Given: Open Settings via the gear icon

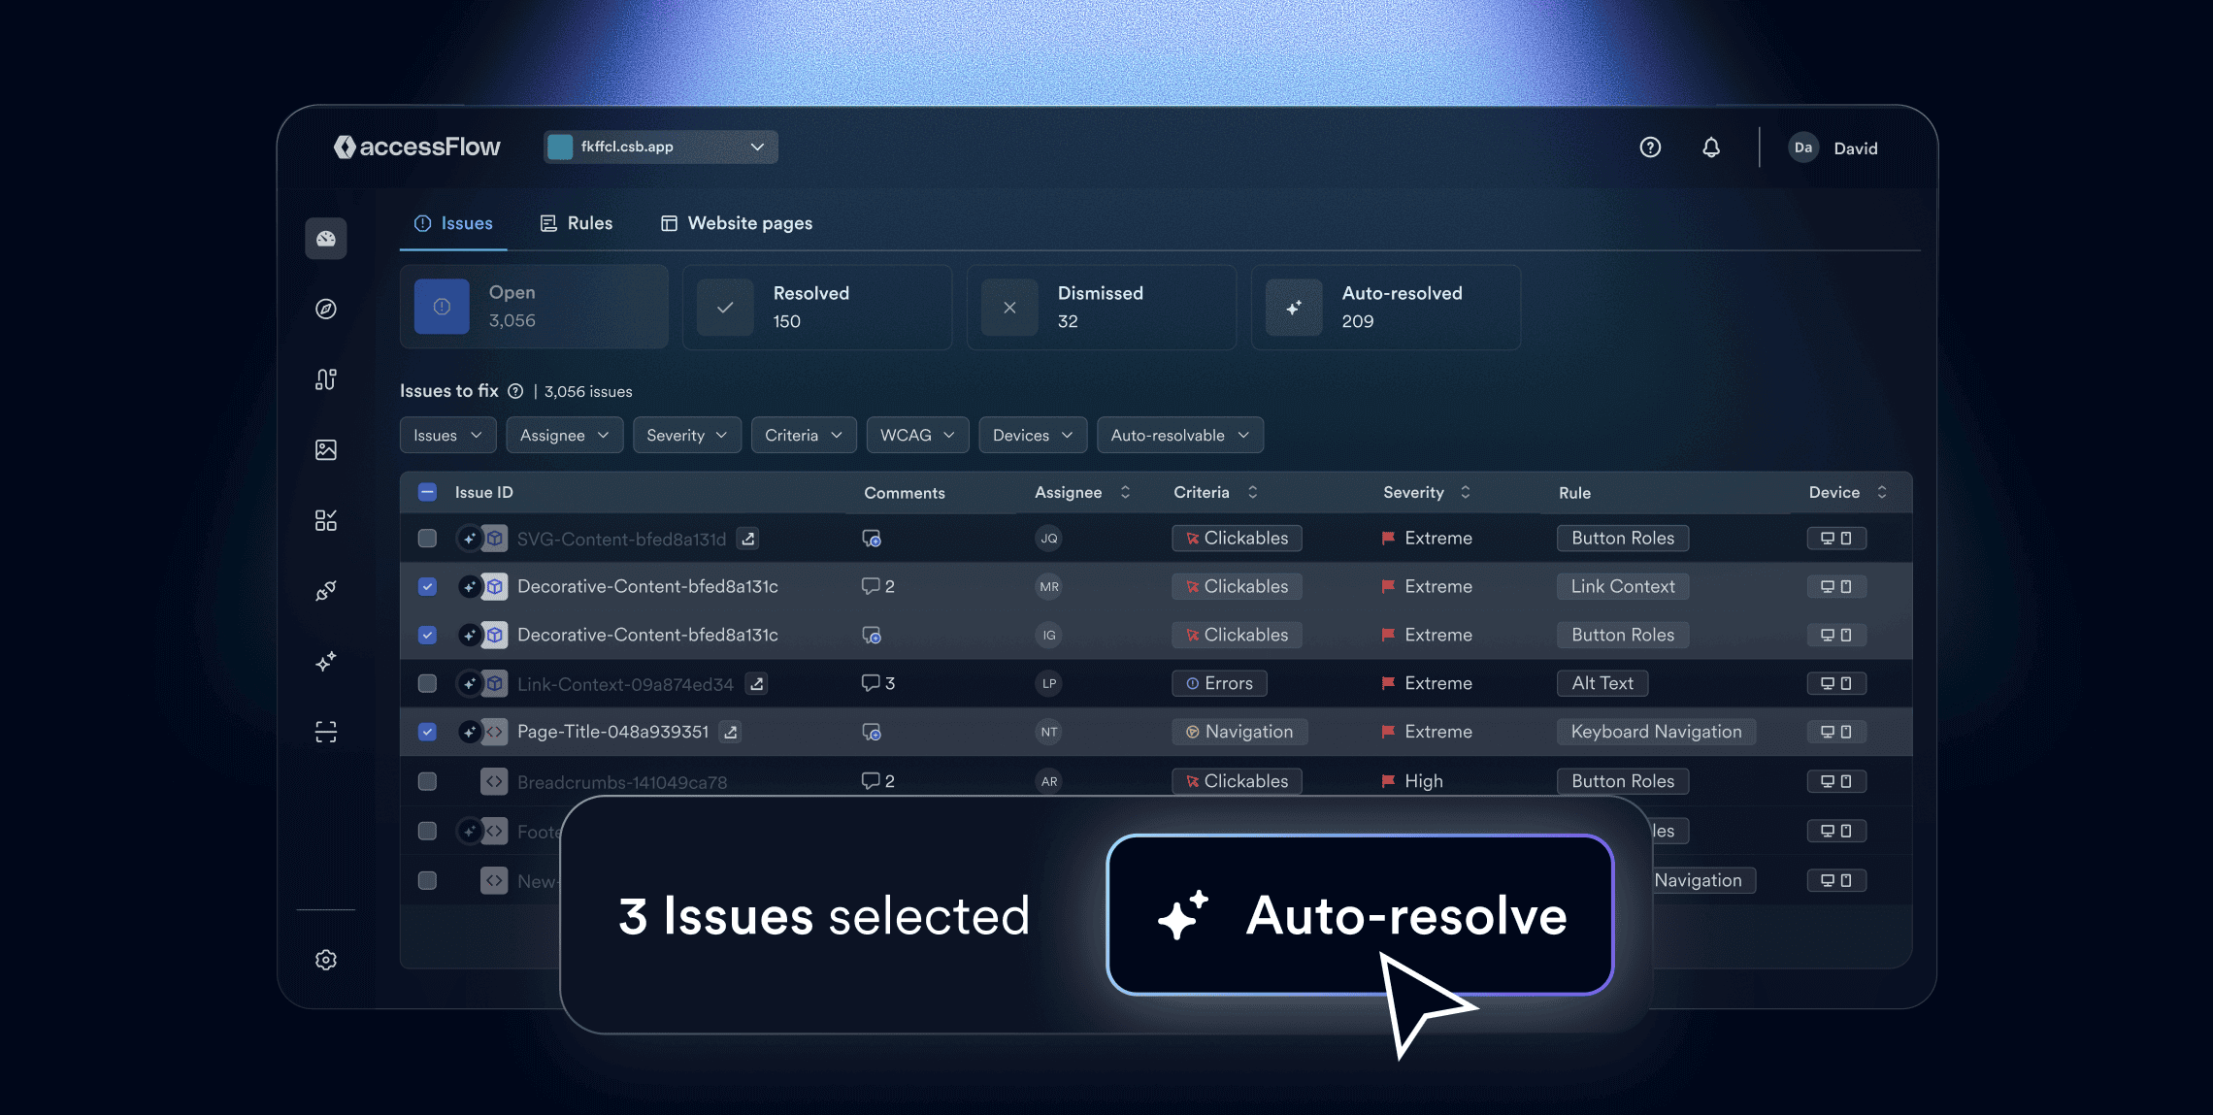Looking at the screenshot, I should (326, 960).
